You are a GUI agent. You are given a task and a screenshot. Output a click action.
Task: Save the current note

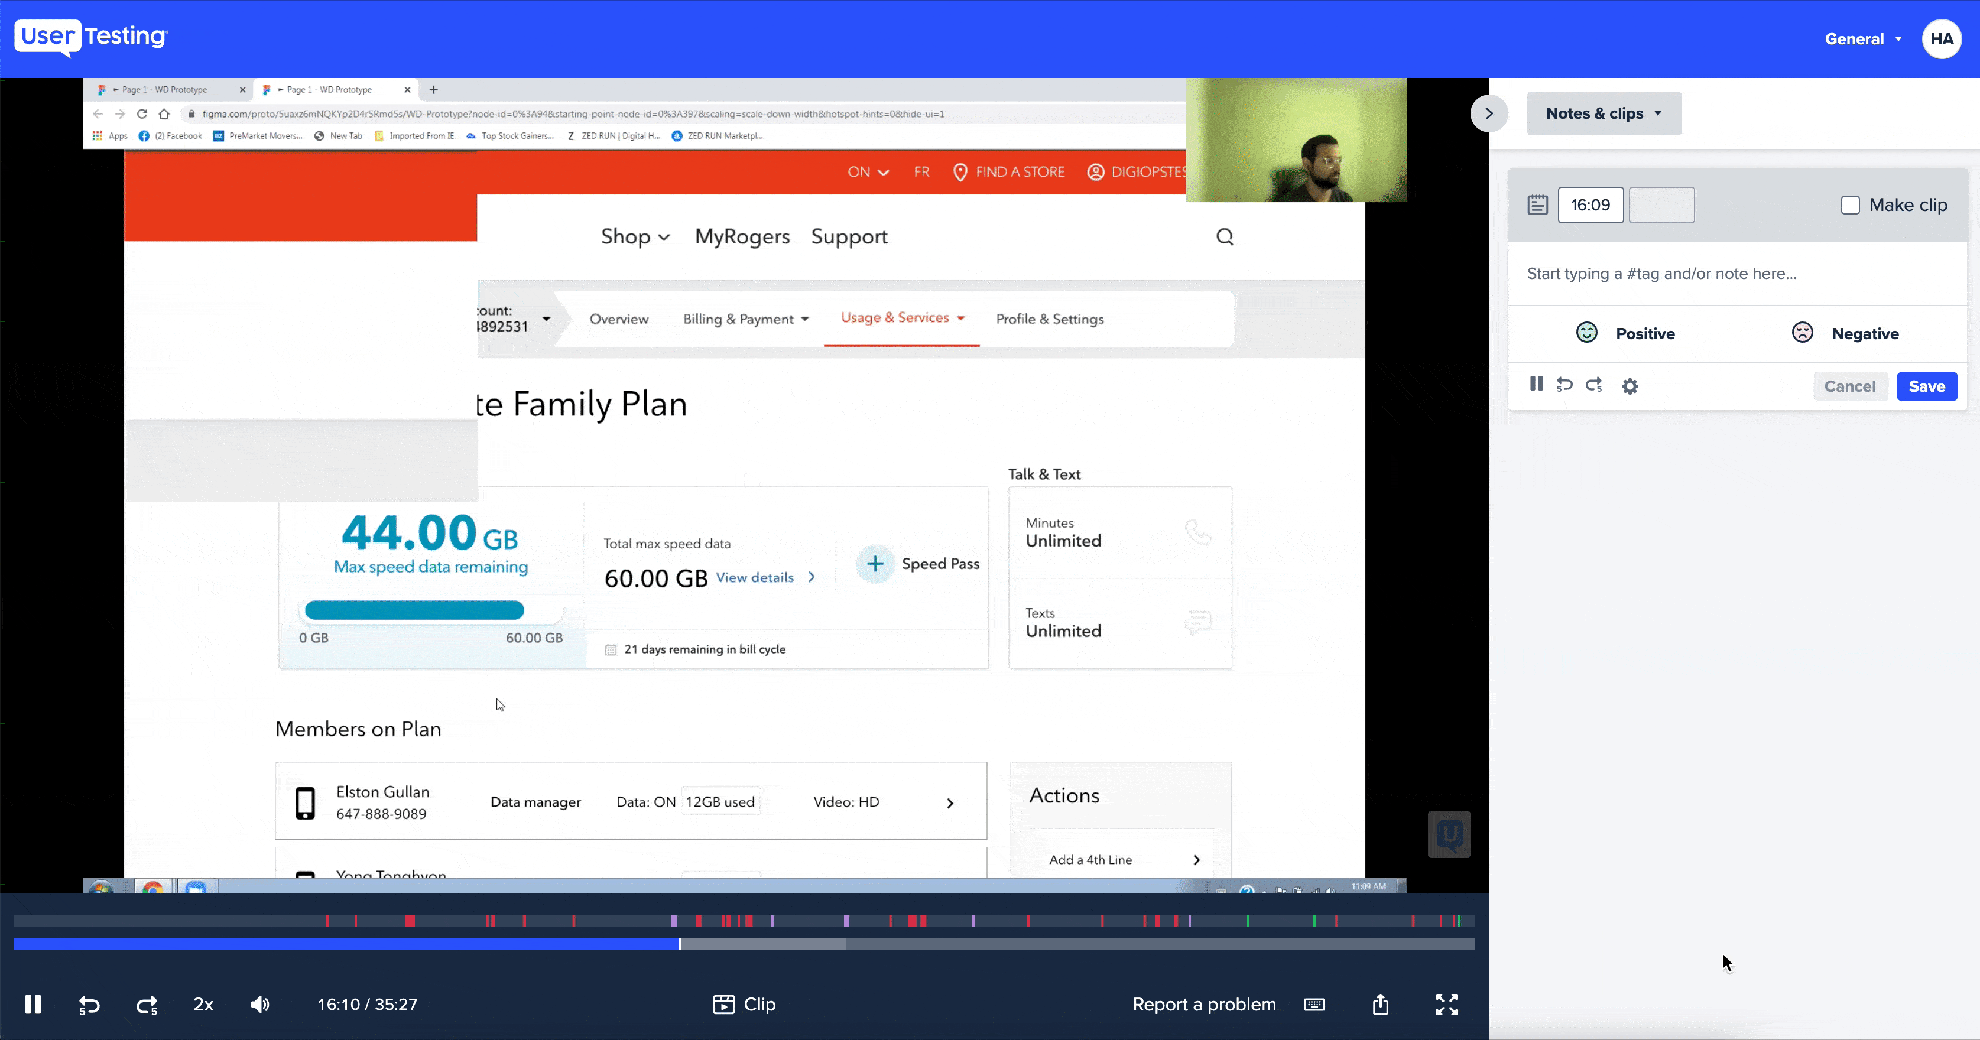coord(1926,386)
